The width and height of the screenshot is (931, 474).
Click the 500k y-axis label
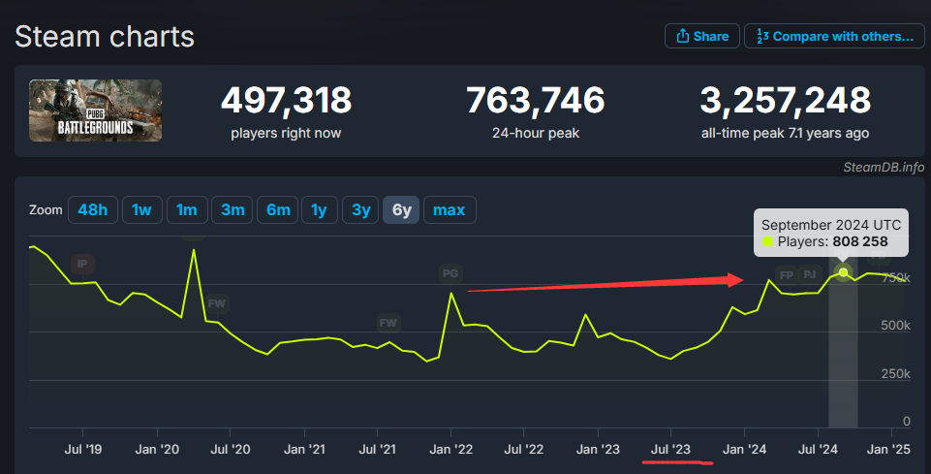(x=896, y=326)
